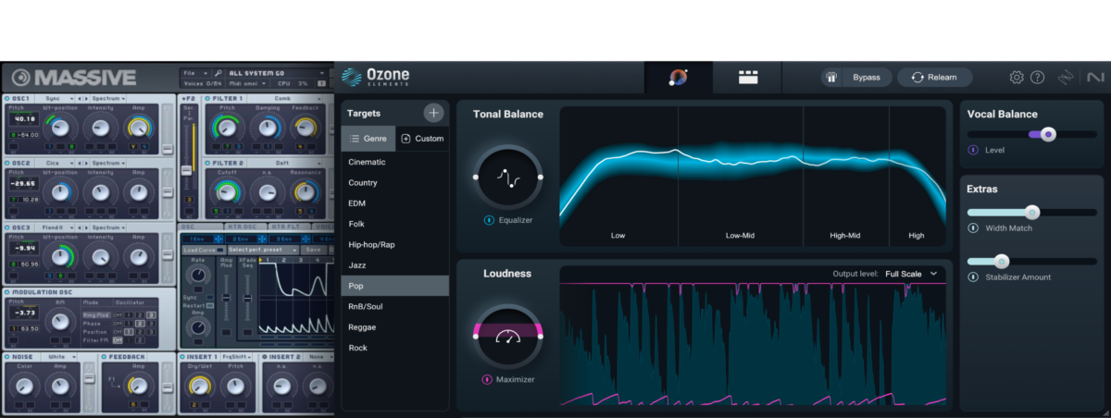Viewport: 1111px width, 418px height.
Task: Click the iZotope inter-plugin link icon
Action: coord(1066,78)
